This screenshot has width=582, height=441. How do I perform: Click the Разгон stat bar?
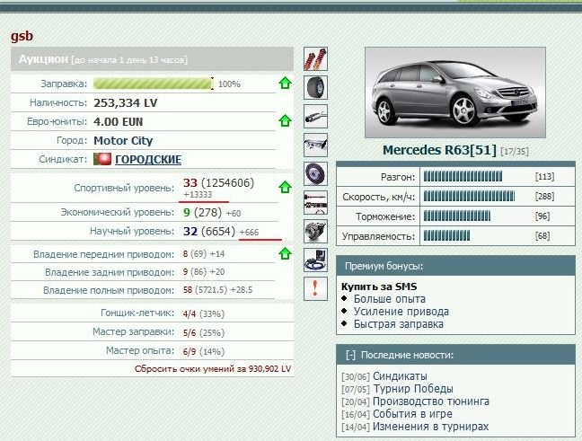pos(463,176)
